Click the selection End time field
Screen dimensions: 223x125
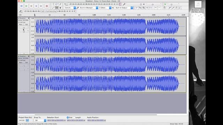[76, 120]
